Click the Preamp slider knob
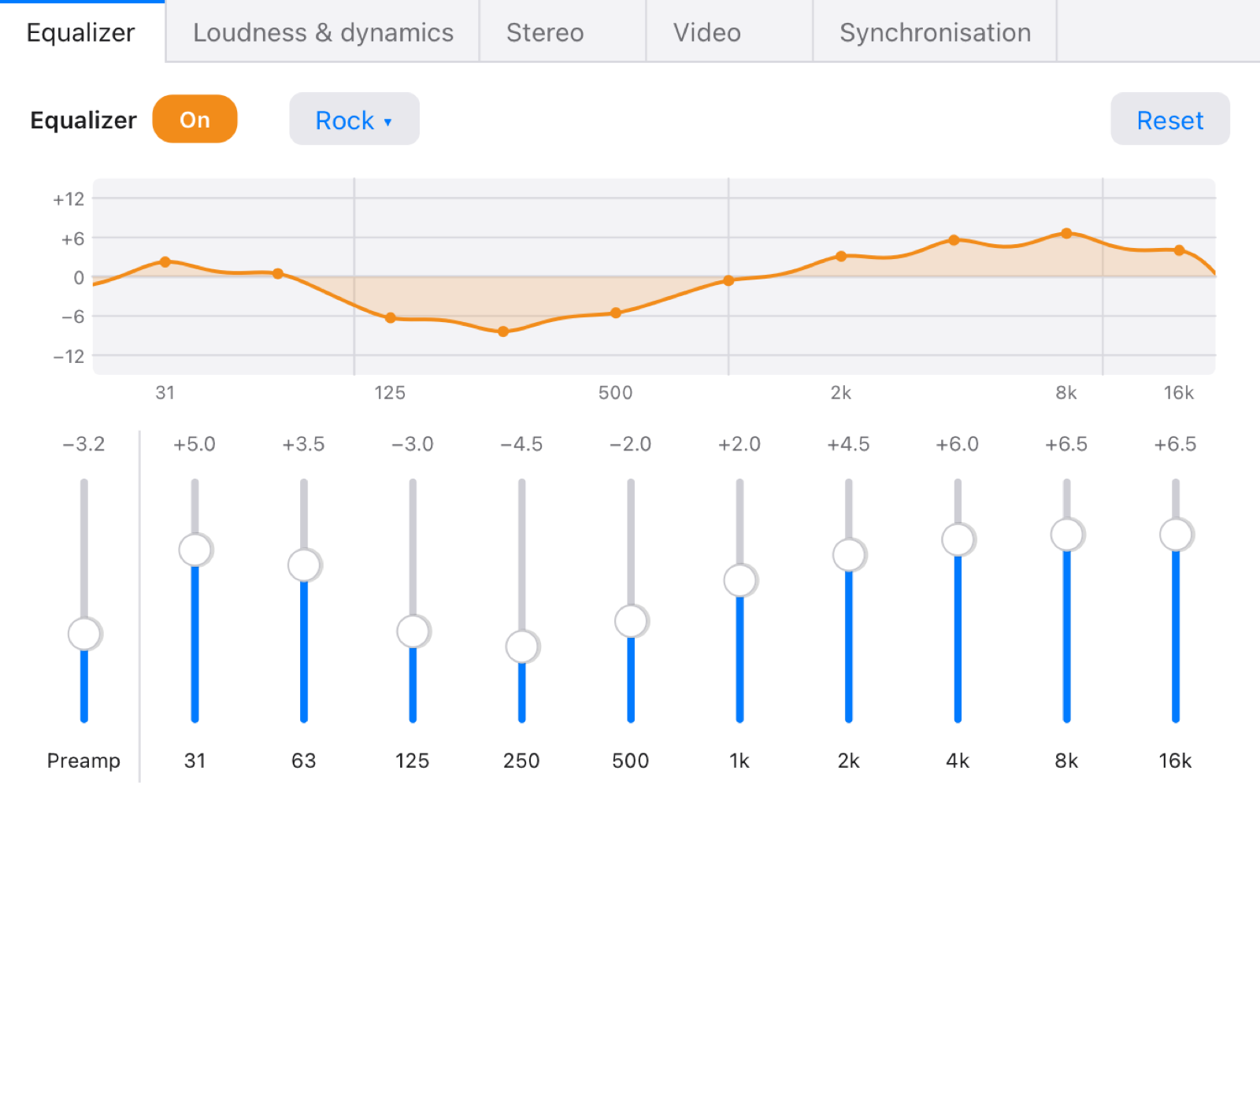Screen dimensions: 1260x1111 pos(84,633)
